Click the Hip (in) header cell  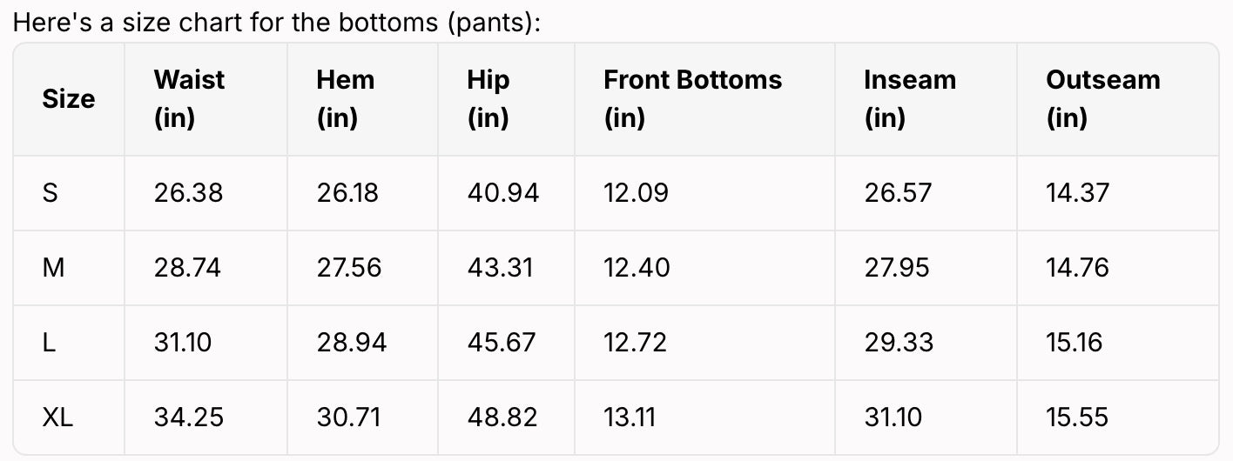(488, 98)
